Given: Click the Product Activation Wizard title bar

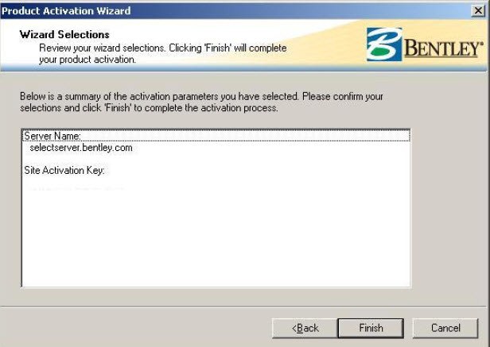Looking at the screenshot, I should [x=235, y=10].
